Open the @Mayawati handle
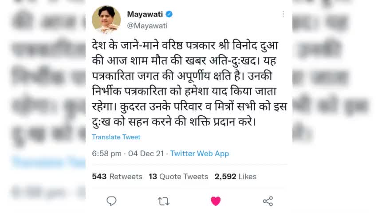This screenshot has width=378, height=213. tap(147, 26)
